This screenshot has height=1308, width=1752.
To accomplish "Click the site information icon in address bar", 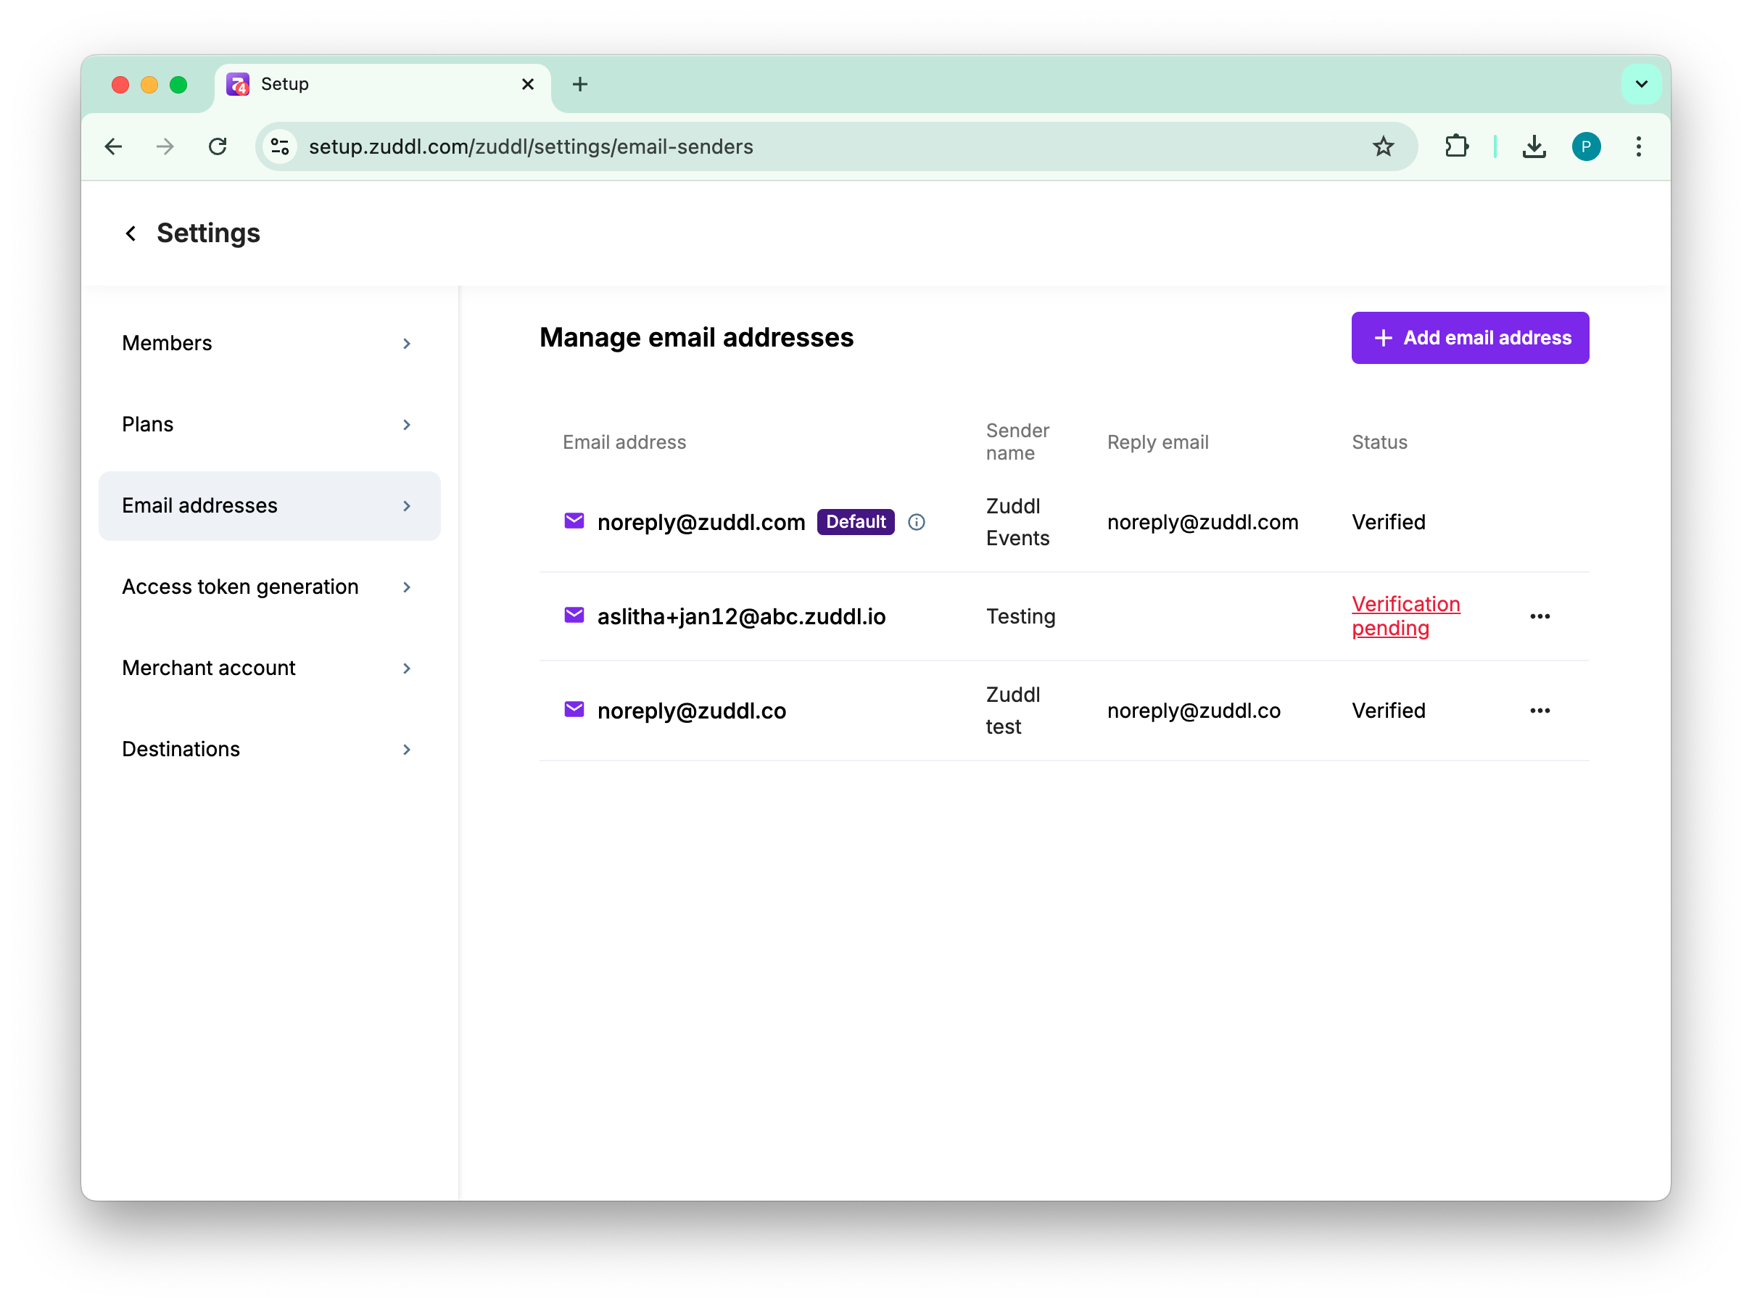I will point(280,146).
